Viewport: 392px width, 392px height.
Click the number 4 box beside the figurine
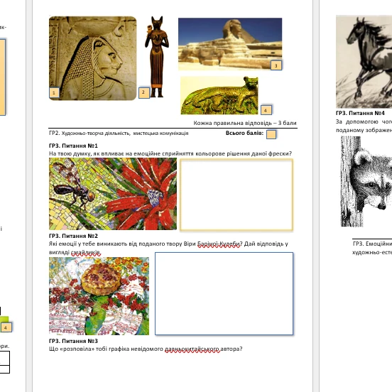266,110
